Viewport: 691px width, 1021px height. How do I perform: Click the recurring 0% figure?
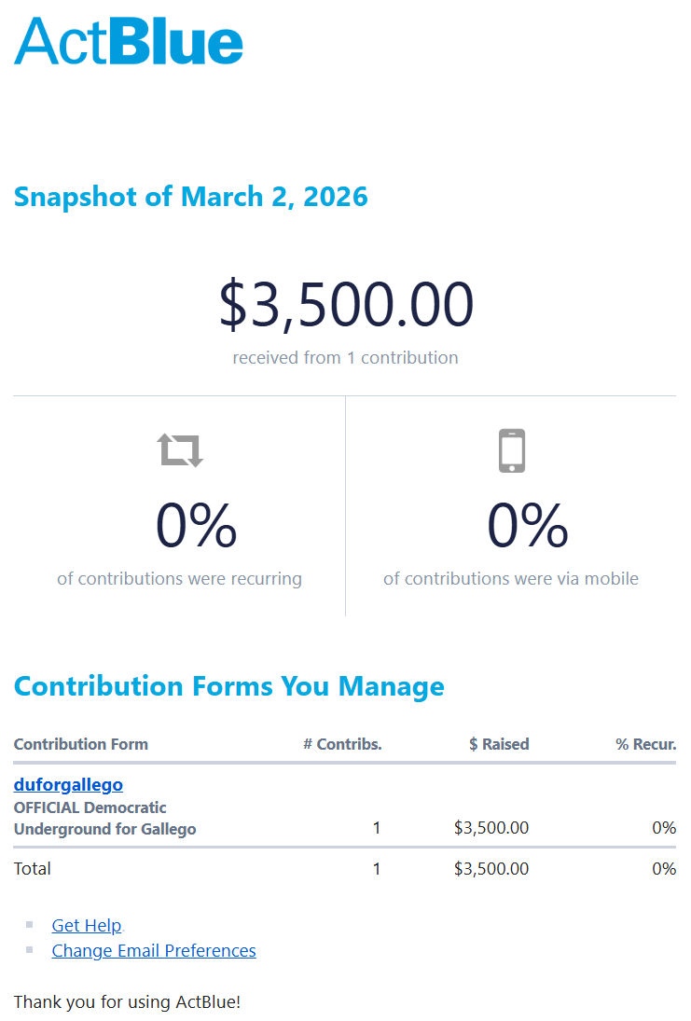tap(197, 525)
